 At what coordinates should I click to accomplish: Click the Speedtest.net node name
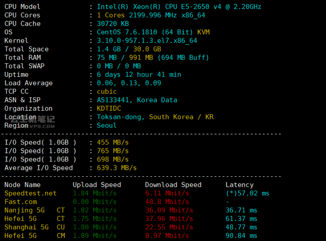(30, 193)
